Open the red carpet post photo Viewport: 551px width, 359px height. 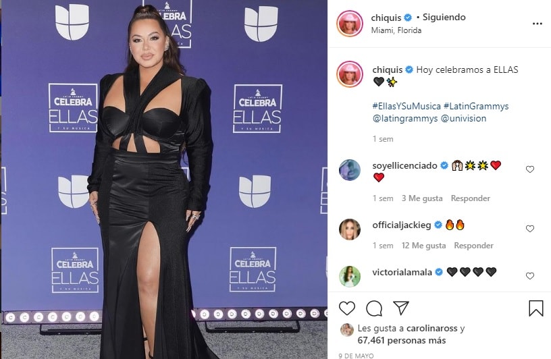(x=164, y=179)
